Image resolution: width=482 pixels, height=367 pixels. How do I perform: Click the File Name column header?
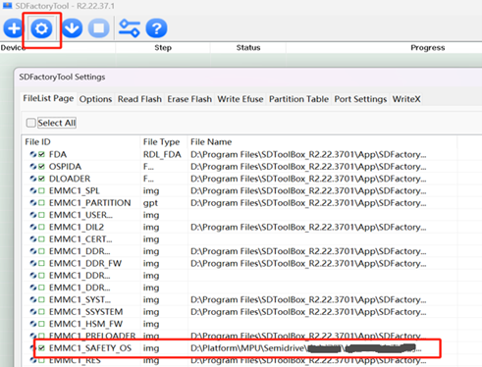pyautogui.click(x=322, y=142)
